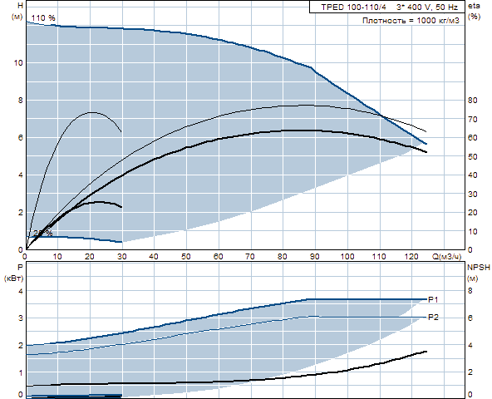Click tick value 10 on head axis

pos(18,63)
